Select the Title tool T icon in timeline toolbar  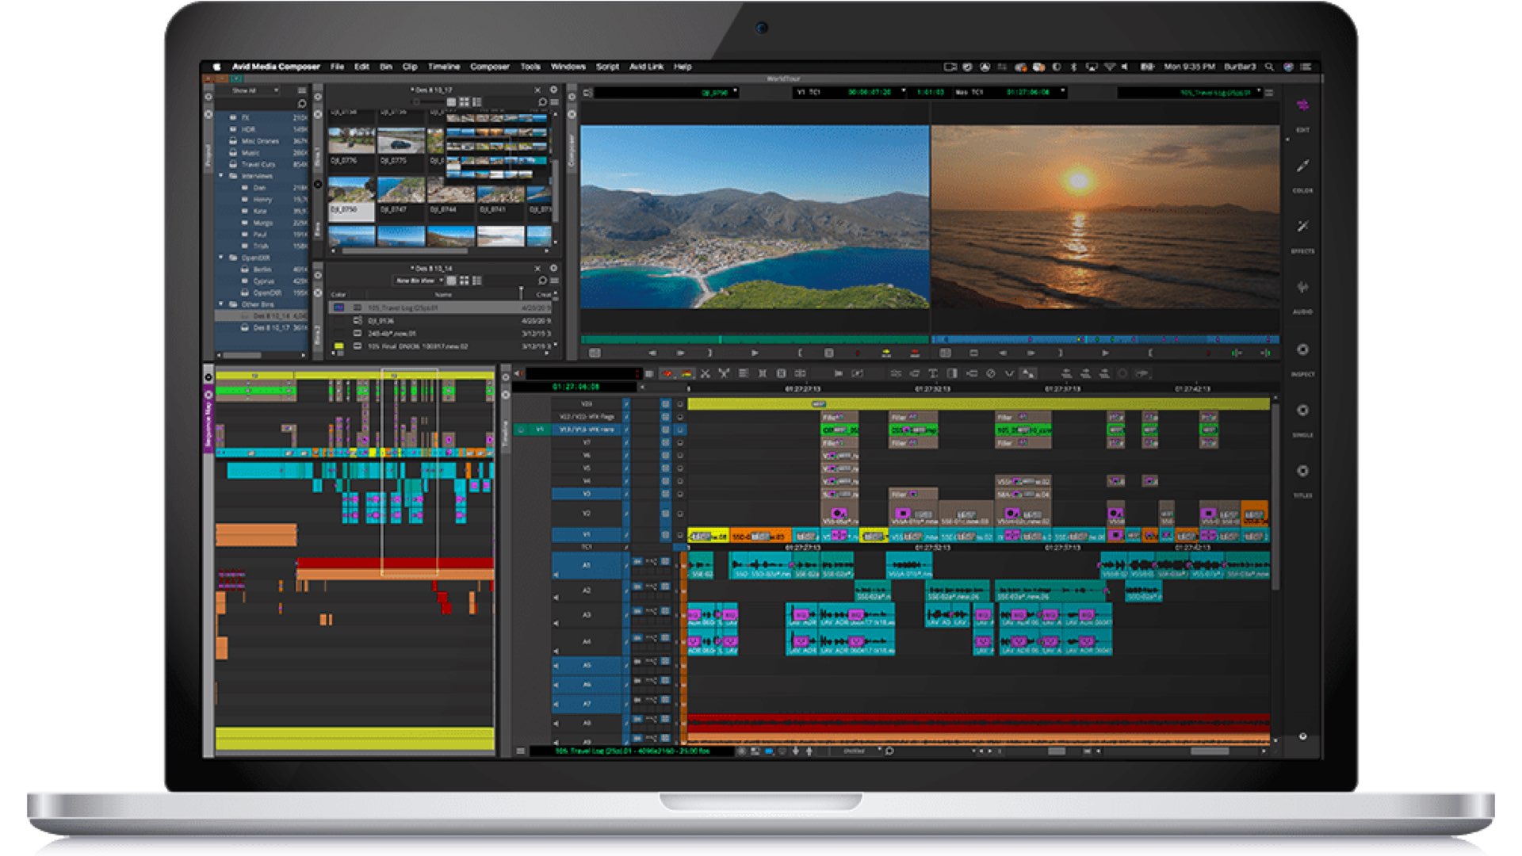pos(933,373)
